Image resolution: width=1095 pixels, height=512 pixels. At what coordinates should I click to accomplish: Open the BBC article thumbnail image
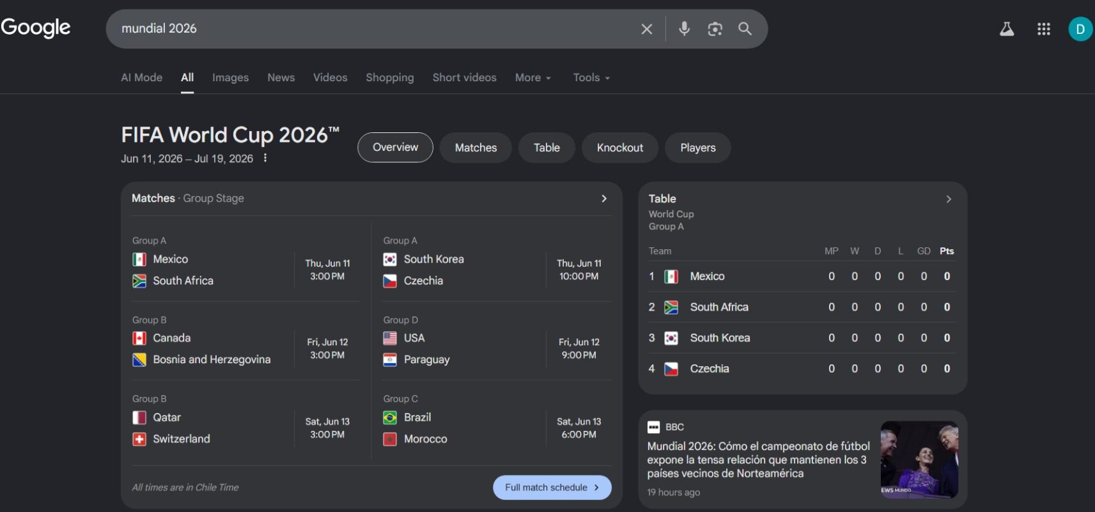pyautogui.click(x=919, y=460)
